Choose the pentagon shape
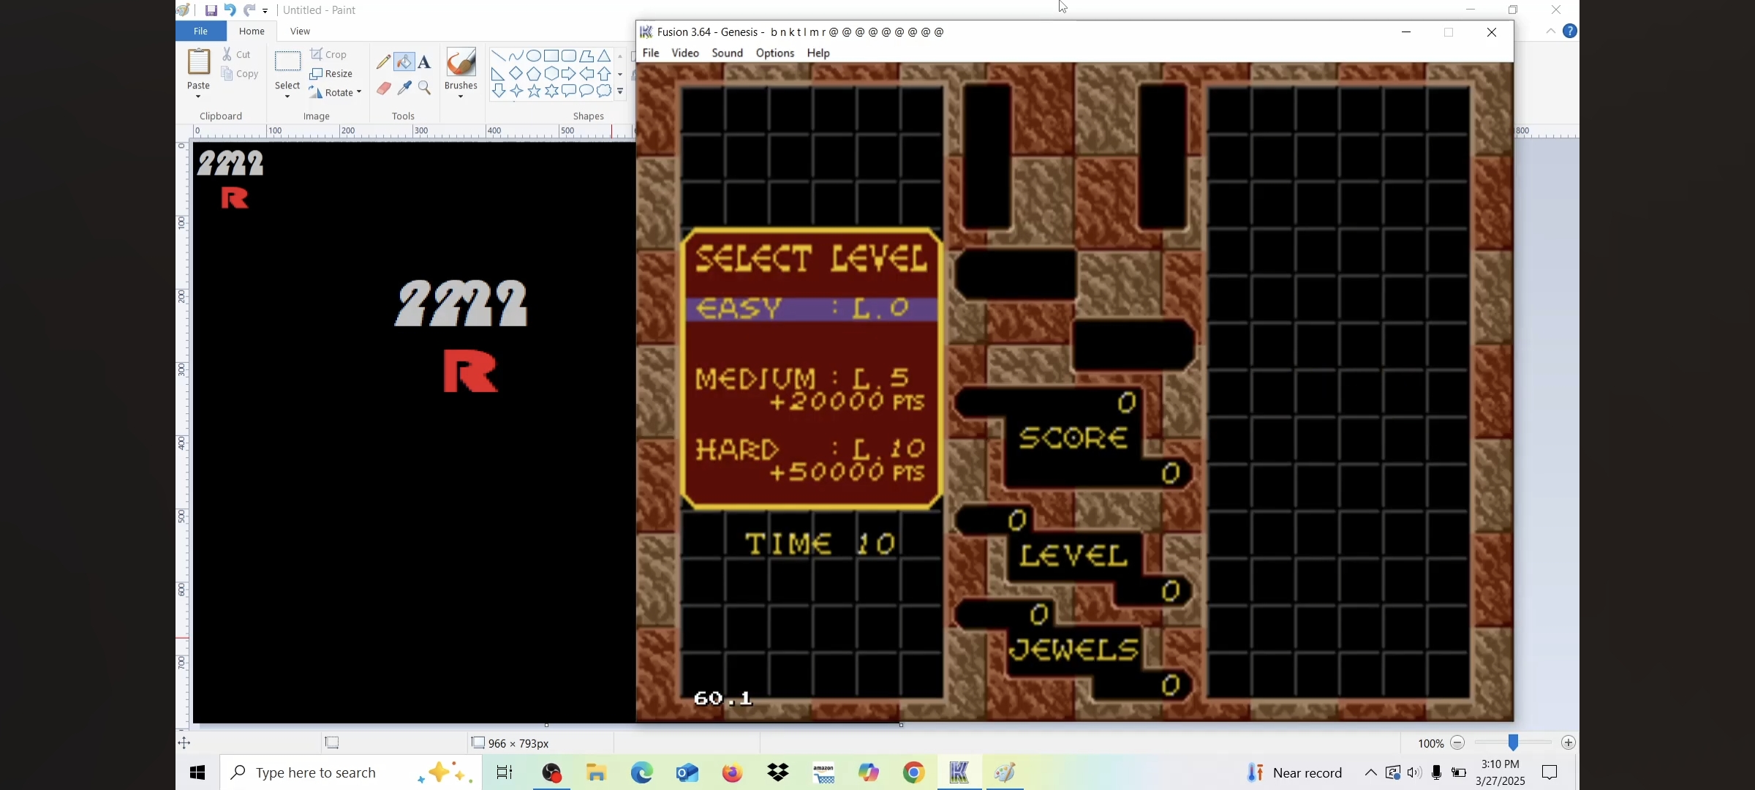The image size is (1755, 790). click(534, 73)
